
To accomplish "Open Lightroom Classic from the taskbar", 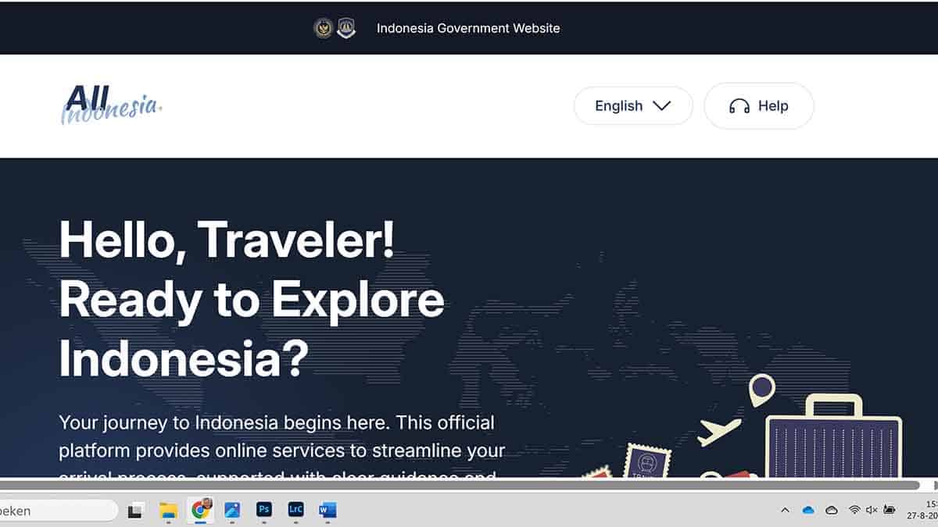I will click(295, 510).
